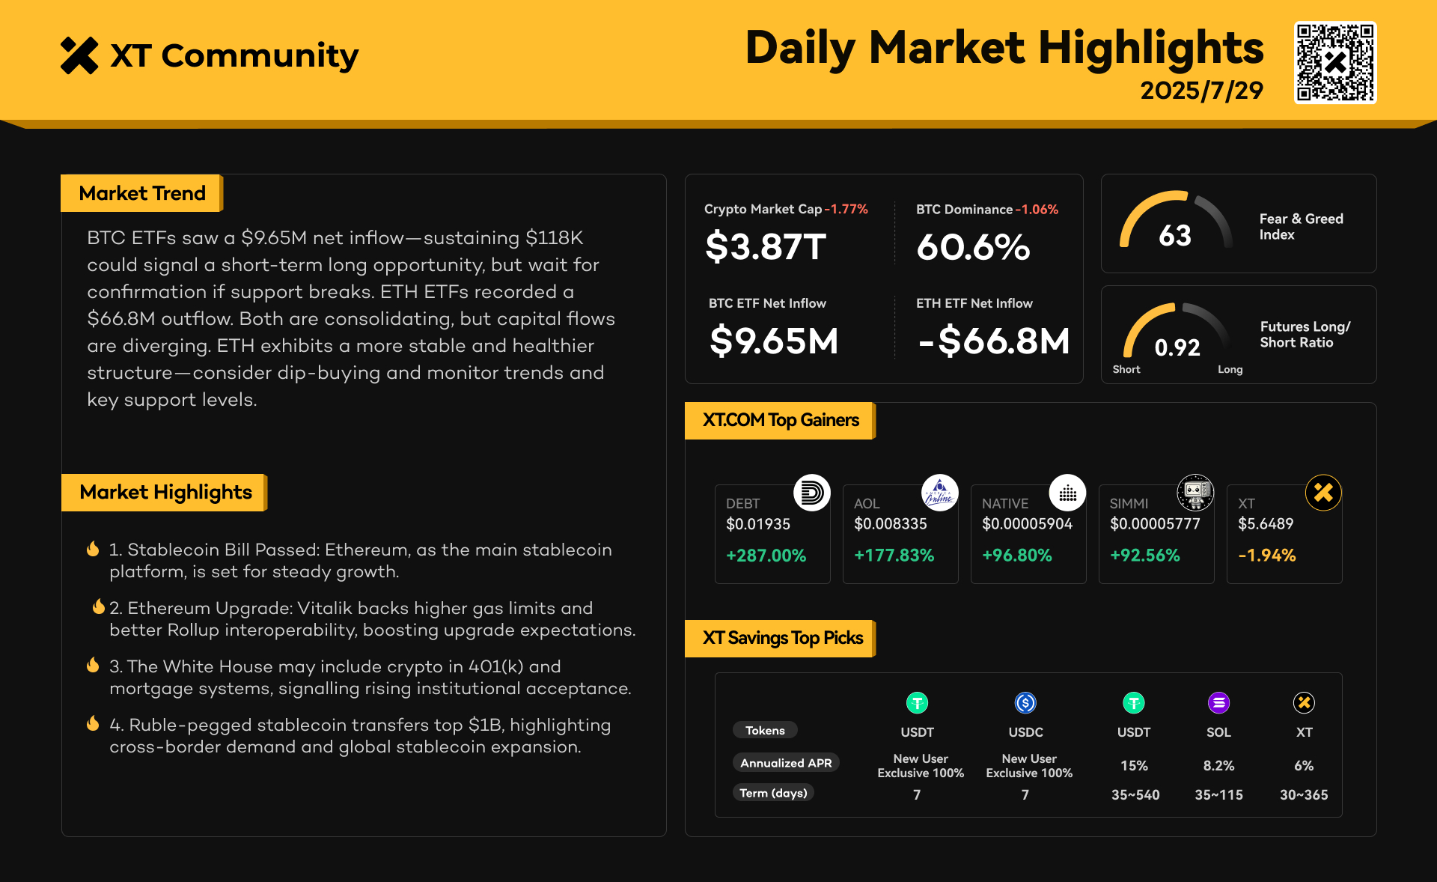
Task: Click the SIMMI token robot icon
Action: coord(1196,493)
